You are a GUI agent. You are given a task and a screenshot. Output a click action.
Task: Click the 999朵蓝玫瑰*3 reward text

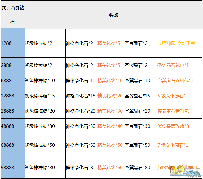click(x=173, y=126)
